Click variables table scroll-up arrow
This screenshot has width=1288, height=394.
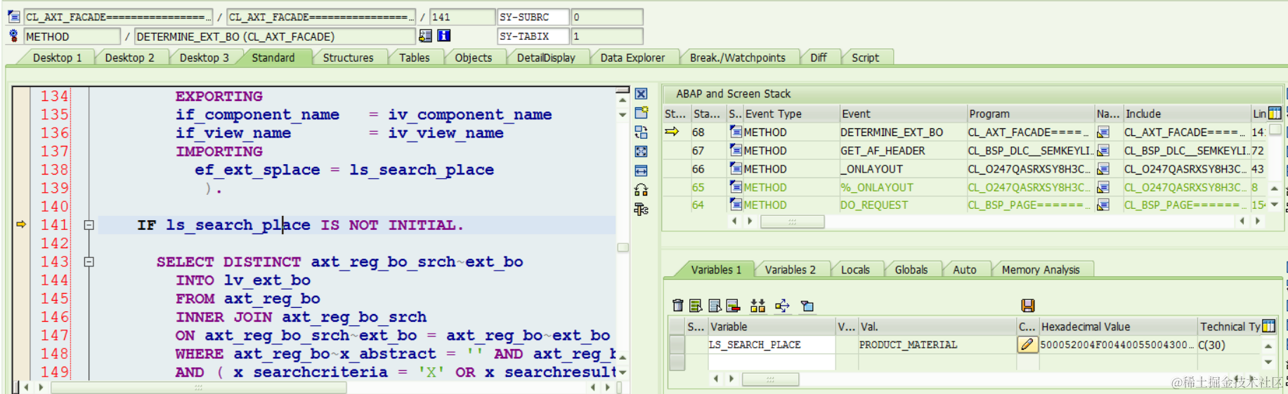[1268, 346]
